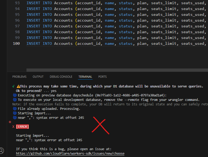Open the DEBUG CONSOLE tab

tap(61, 77)
